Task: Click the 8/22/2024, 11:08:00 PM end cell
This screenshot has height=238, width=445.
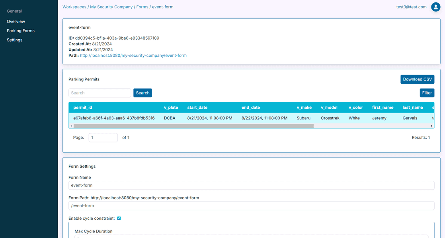Action: pyautogui.click(x=265, y=118)
